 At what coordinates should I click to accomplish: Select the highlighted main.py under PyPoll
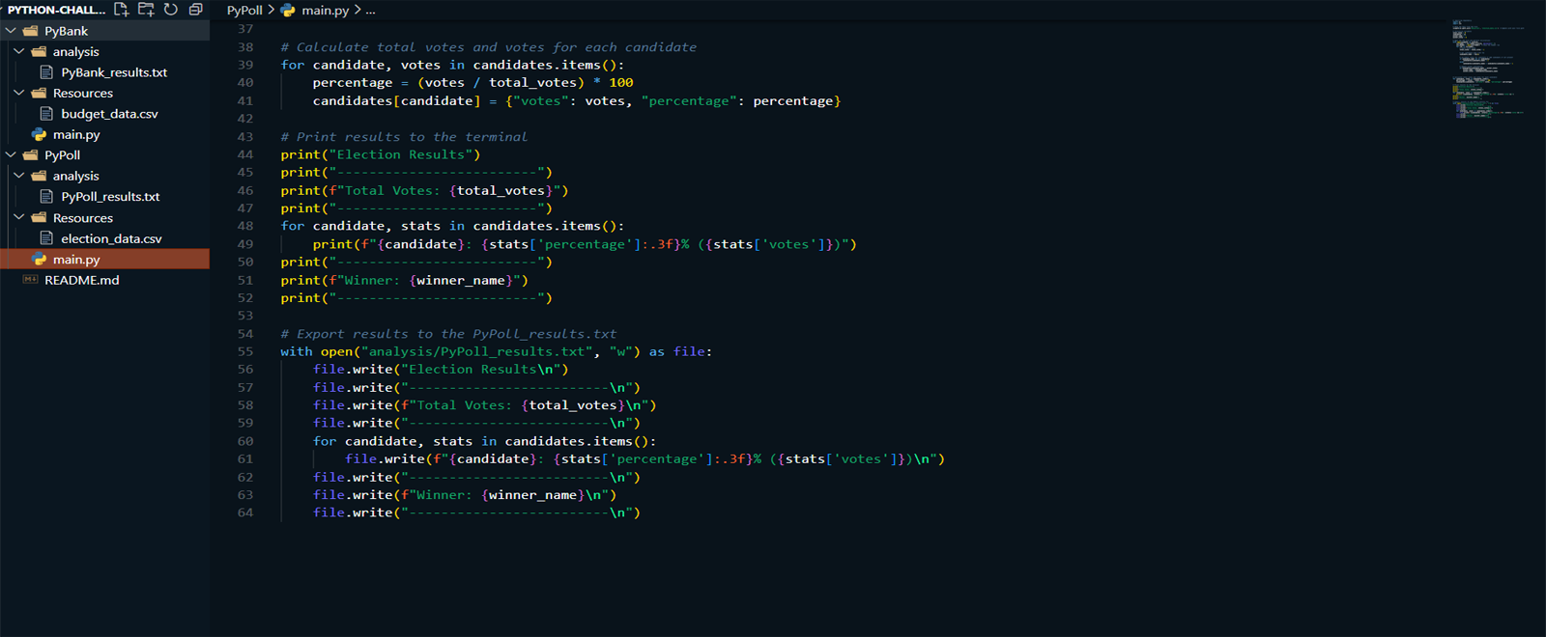pos(76,260)
